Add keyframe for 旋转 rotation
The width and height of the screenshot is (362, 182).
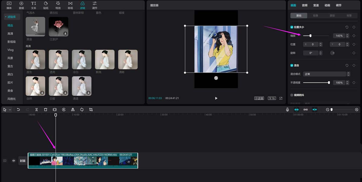click(x=354, y=53)
